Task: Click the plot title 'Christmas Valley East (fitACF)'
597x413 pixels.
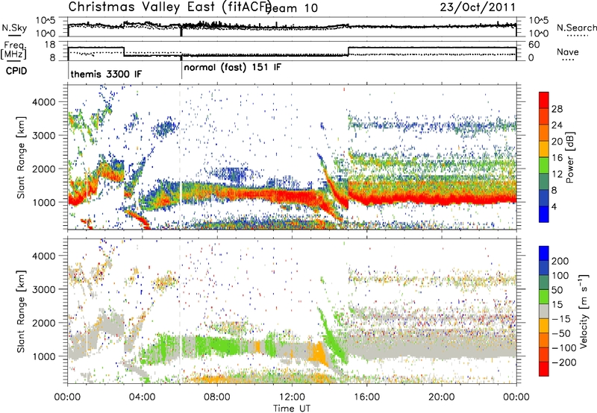Action: click(169, 7)
